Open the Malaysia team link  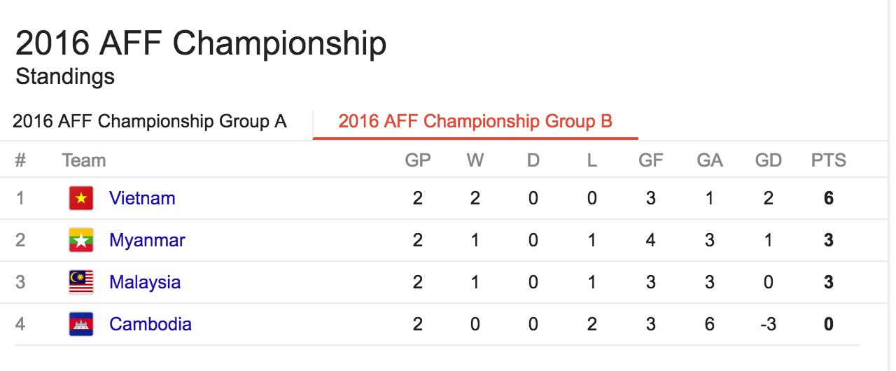click(145, 282)
